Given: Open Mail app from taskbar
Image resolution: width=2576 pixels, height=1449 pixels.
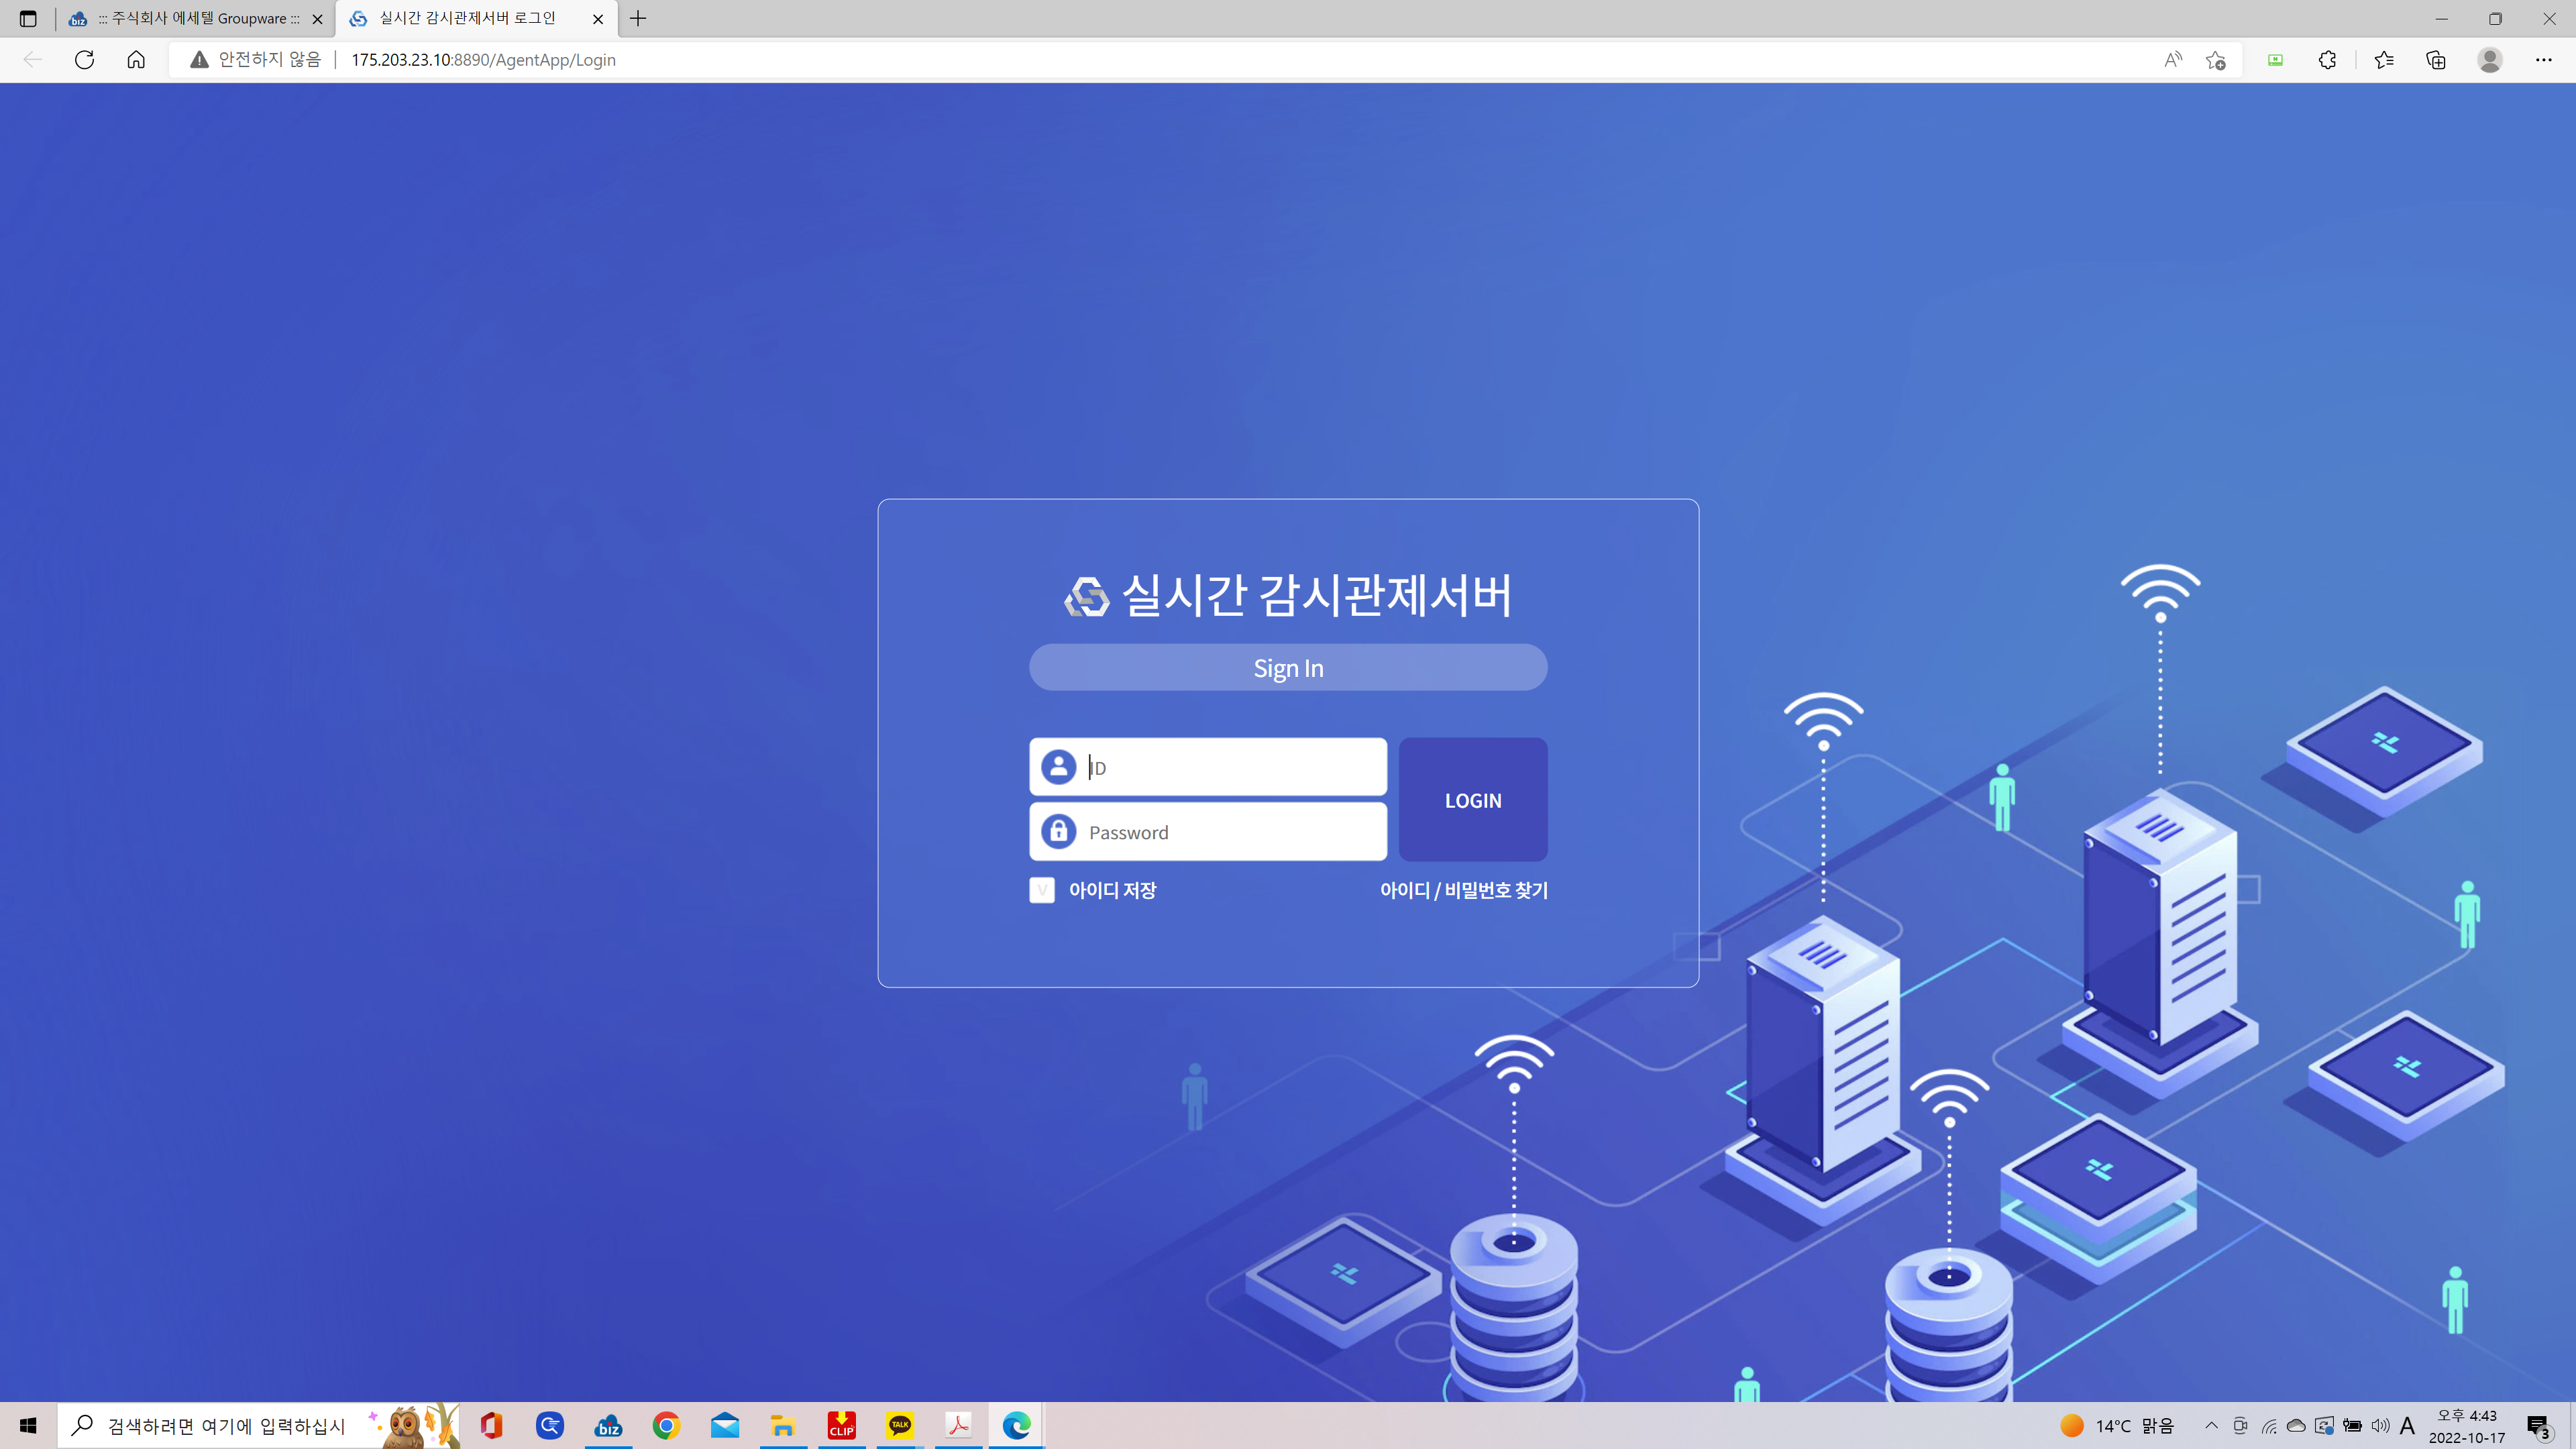Looking at the screenshot, I should click(725, 1426).
